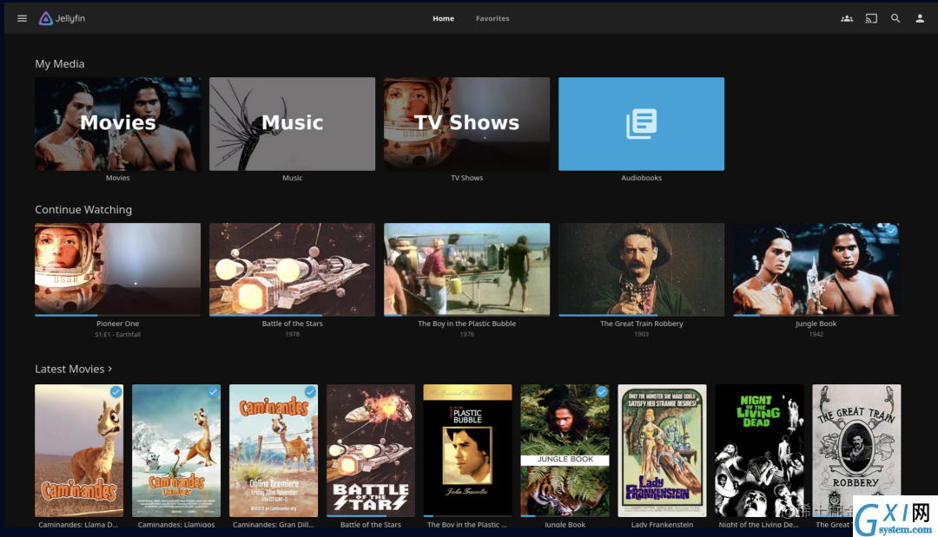
Task: Resume The Great Train Robbery in Continue Watching
Action: pos(641,270)
